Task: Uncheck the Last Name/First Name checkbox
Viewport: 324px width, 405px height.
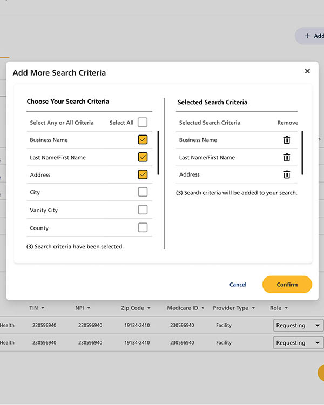Action: 143,157
